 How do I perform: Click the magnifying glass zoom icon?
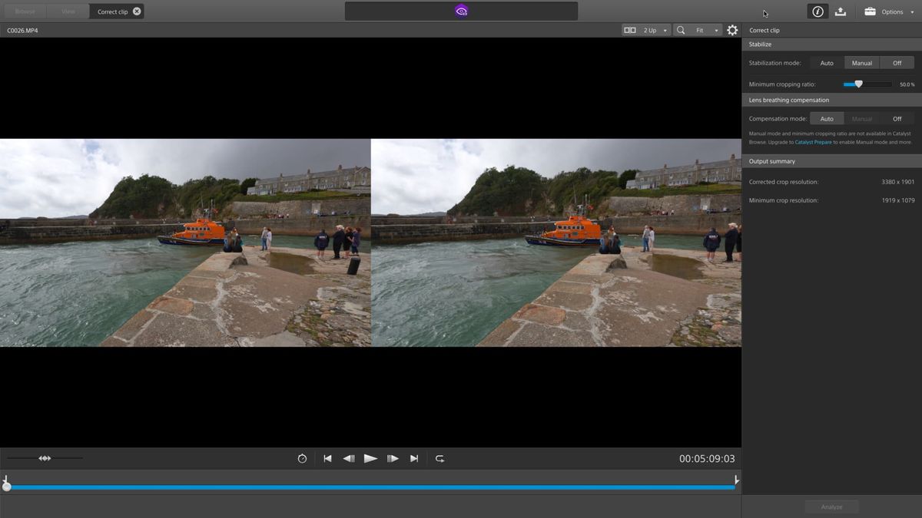point(679,30)
